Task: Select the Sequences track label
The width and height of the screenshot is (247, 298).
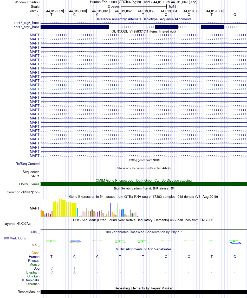Action: (31, 172)
